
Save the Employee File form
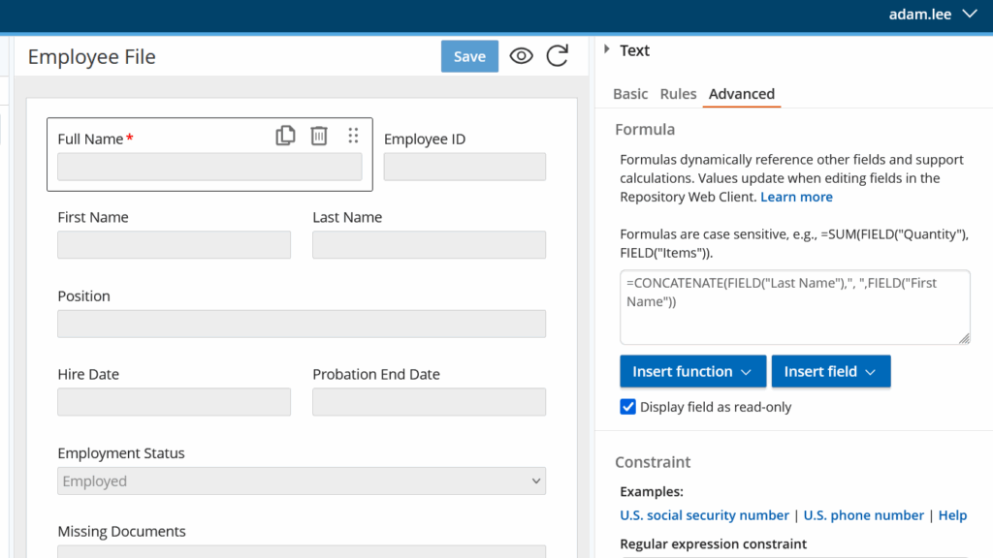click(469, 56)
